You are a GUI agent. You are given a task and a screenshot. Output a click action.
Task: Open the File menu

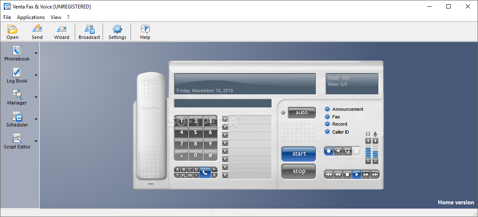tap(7, 17)
